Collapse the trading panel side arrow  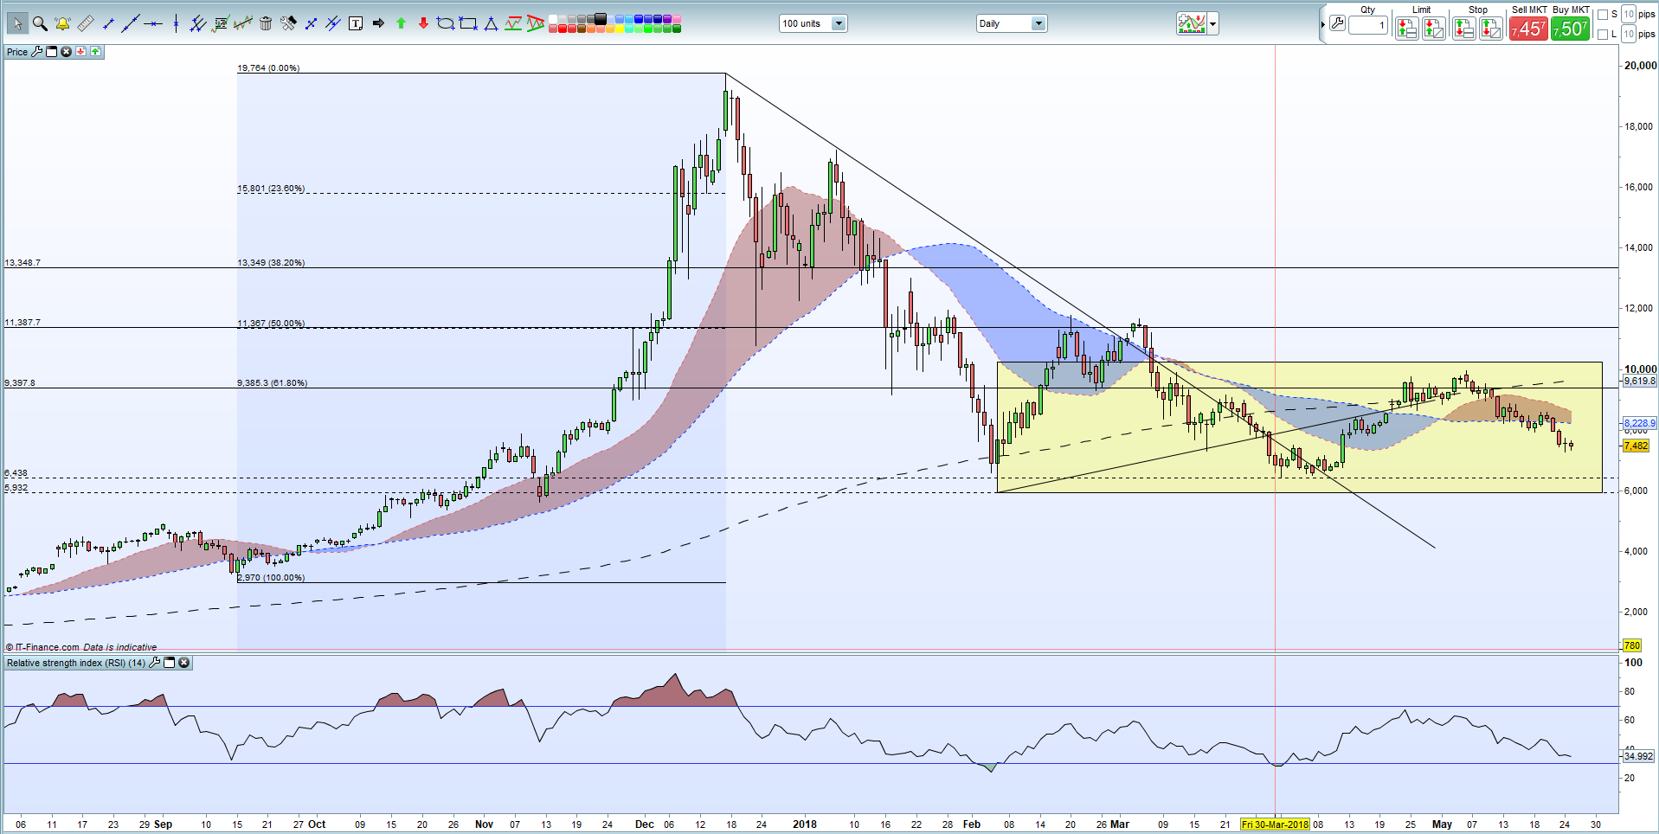point(1323,24)
